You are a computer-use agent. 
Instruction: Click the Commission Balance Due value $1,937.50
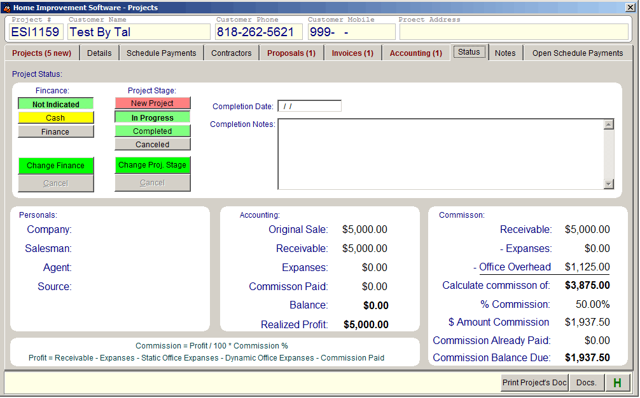(587, 357)
